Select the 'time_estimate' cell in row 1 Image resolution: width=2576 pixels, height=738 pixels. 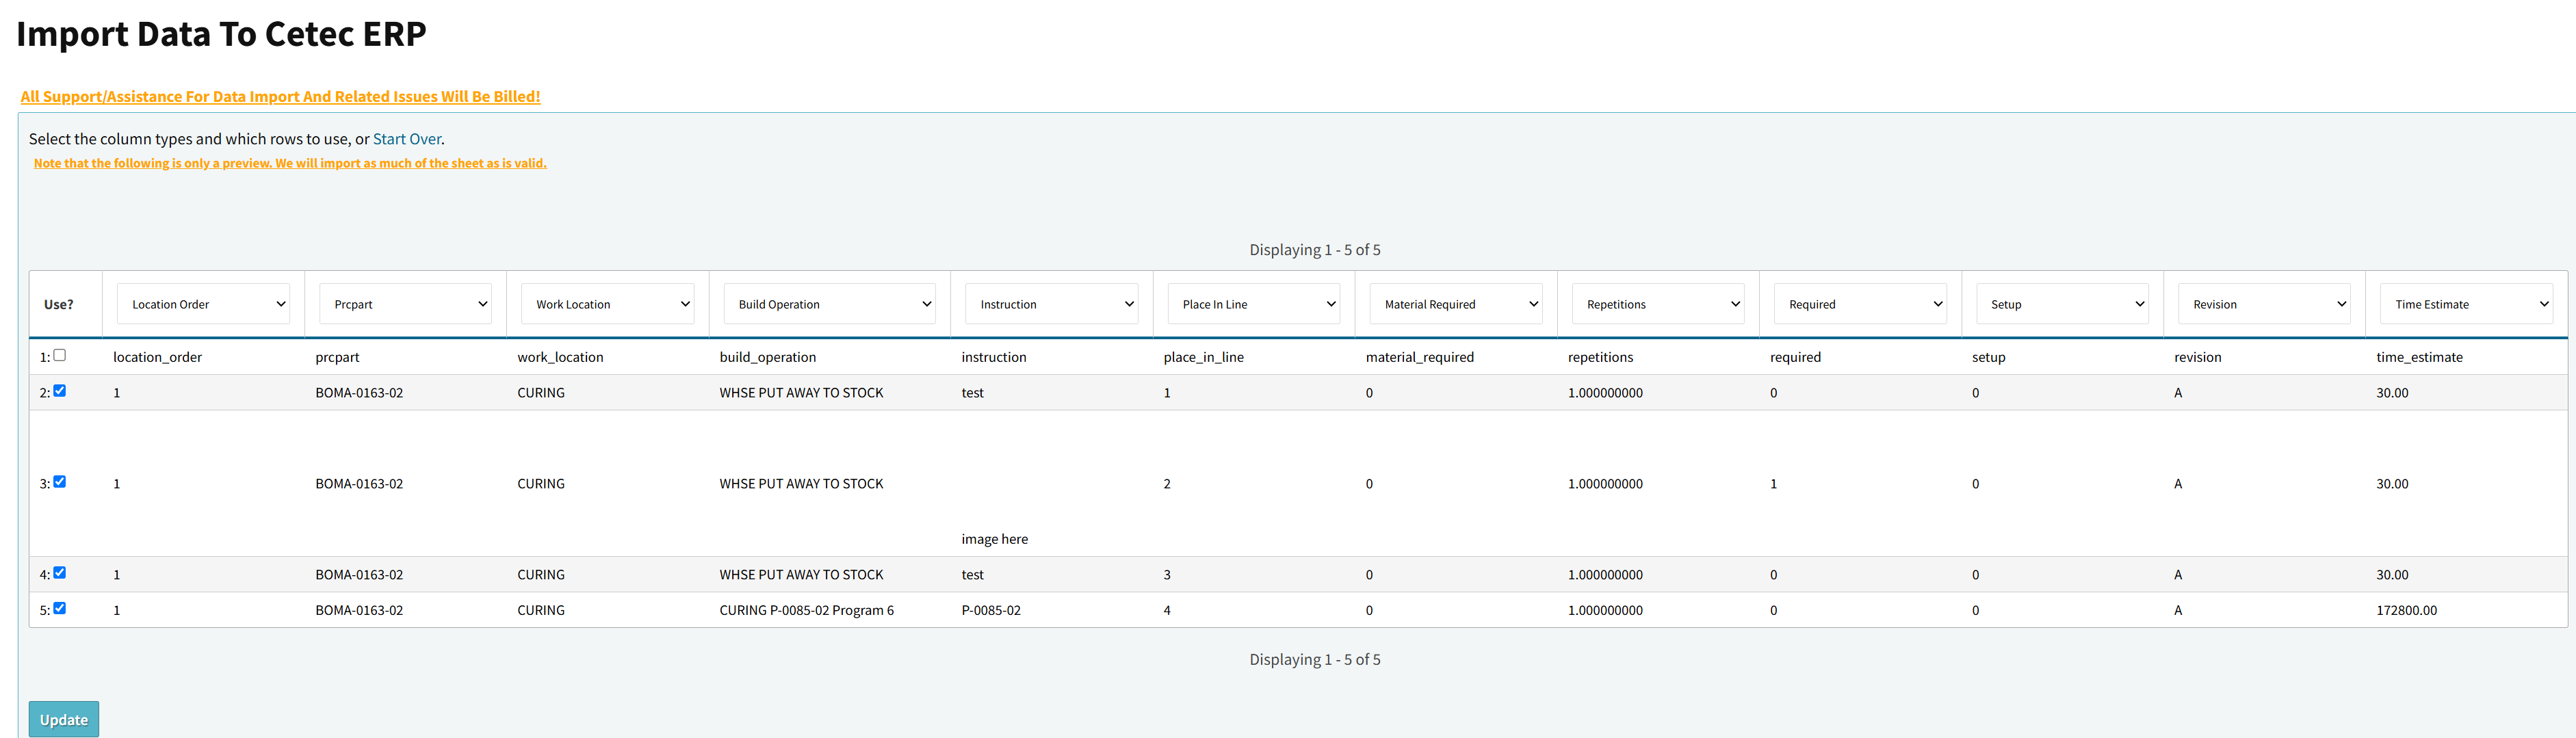pyautogui.click(x=2419, y=357)
